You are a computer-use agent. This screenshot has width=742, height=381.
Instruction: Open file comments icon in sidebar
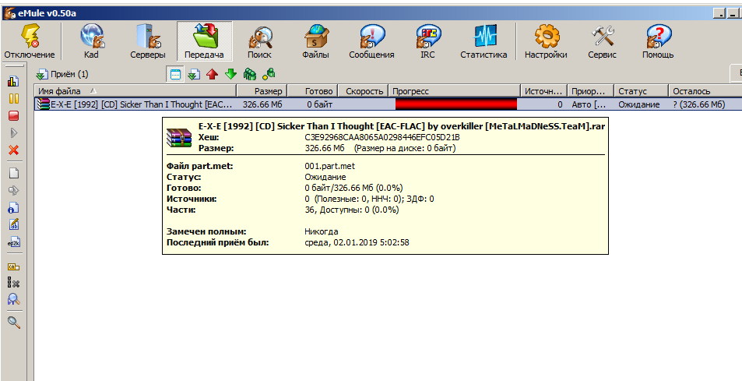coord(14,224)
